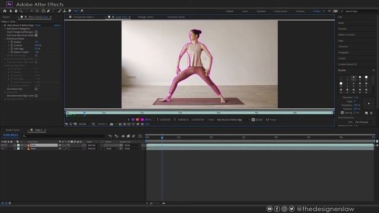
Task: Open the Audio panel
Action: [341, 23]
